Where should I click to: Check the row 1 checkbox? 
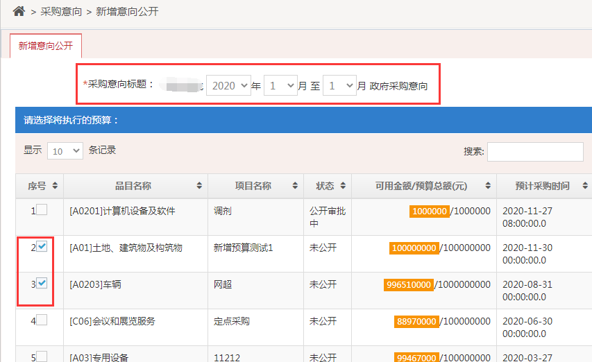click(42, 209)
